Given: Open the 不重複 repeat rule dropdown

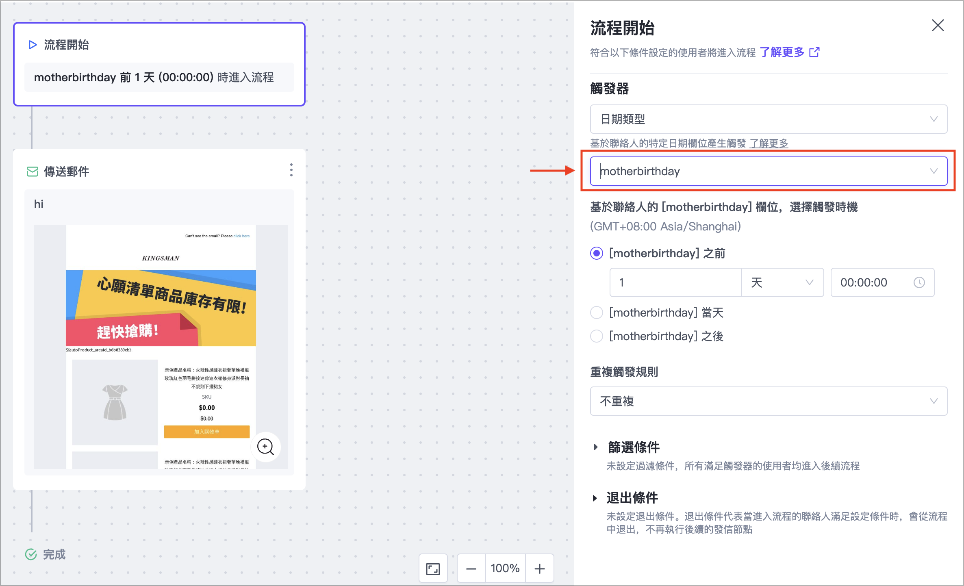Looking at the screenshot, I should 768,401.
